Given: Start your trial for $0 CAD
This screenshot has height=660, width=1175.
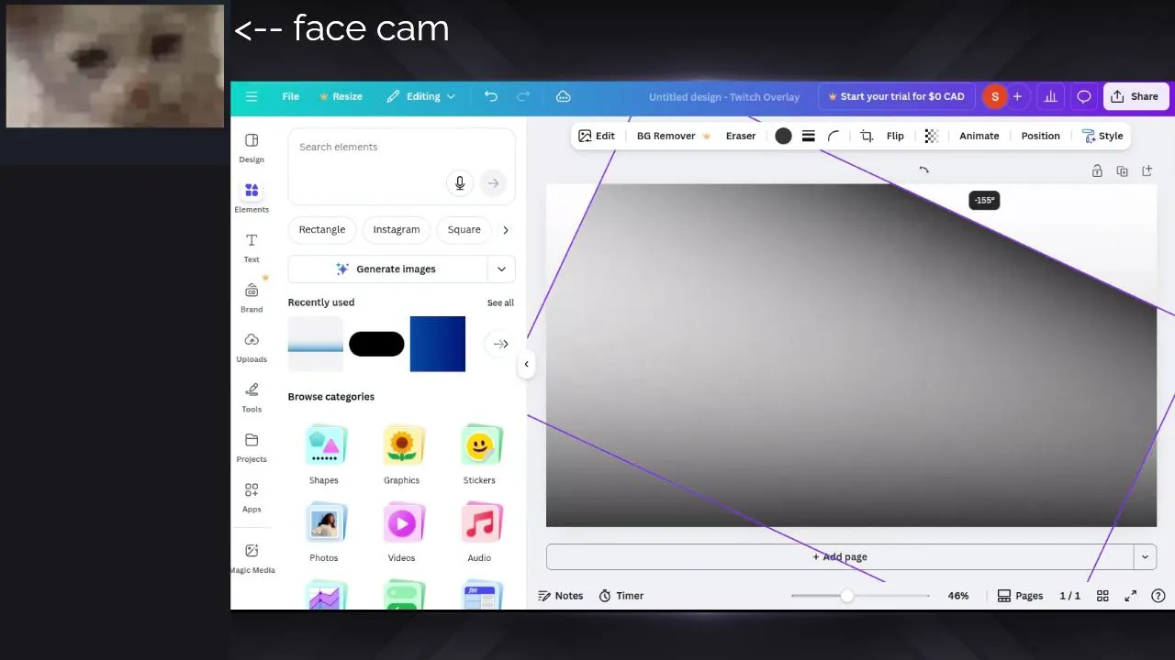Looking at the screenshot, I should pos(896,96).
